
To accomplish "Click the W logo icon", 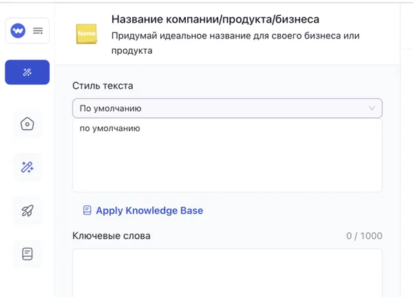I will tap(19, 31).
